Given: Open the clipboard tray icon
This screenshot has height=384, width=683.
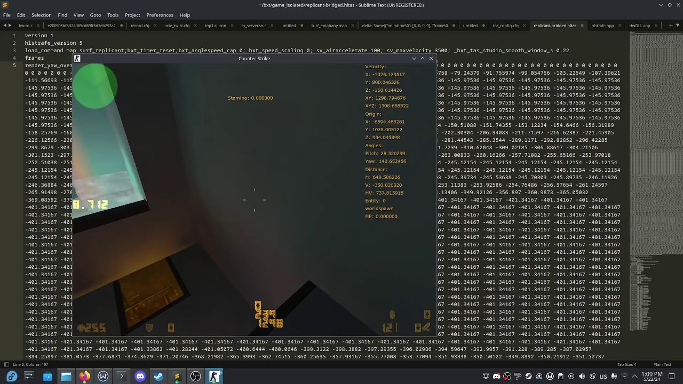Looking at the screenshot, I should tap(560, 376).
